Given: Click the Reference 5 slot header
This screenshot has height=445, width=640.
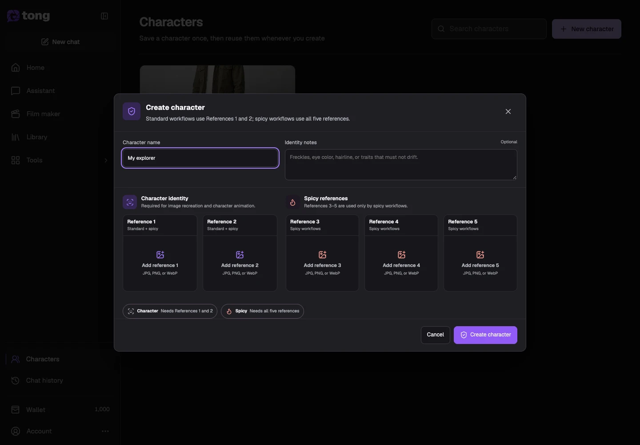Looking at the screenshot, I should pos(480,225).
